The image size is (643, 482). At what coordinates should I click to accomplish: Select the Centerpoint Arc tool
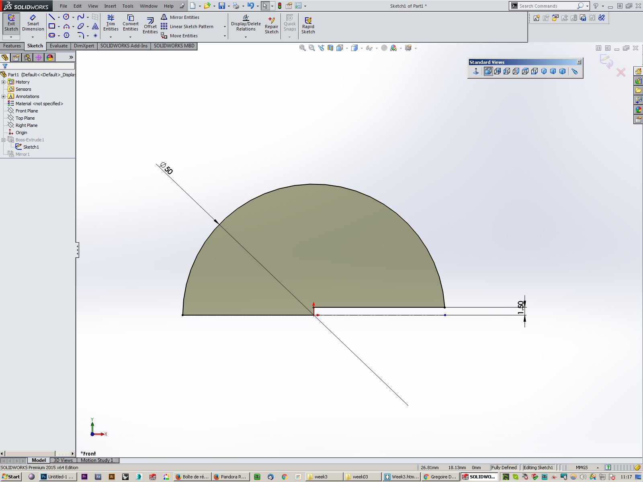click(x=66, y=26)
